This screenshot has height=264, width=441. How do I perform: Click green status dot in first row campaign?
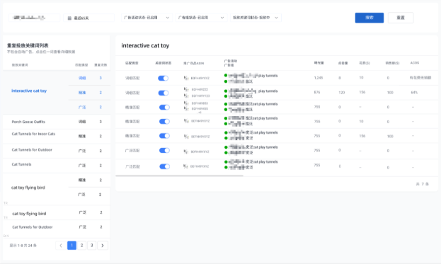tap(226, 75)
